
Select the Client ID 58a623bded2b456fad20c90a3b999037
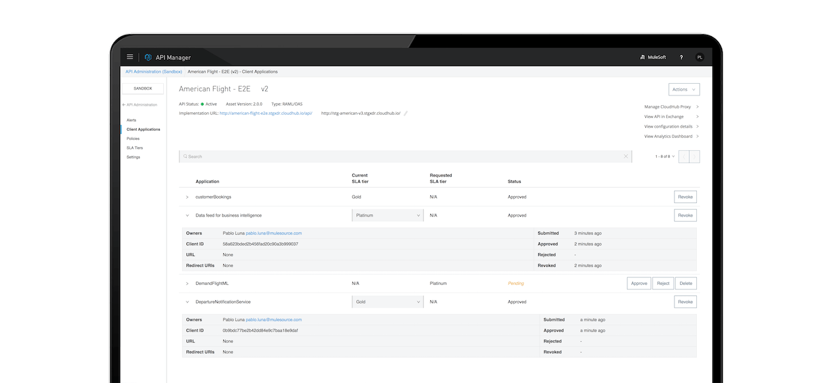pos(260,244)
